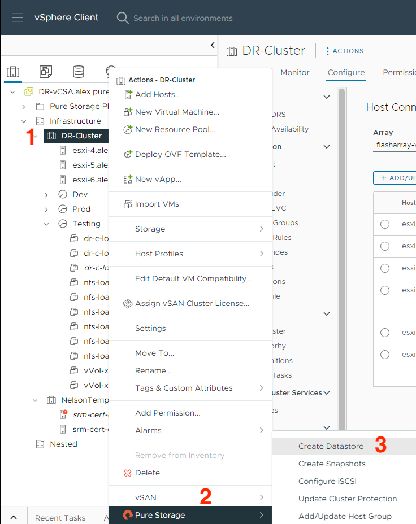The height and width of the screenshot is (524, 416).
Task: Select Create Snapshots
Action: [x=332, y=464]
